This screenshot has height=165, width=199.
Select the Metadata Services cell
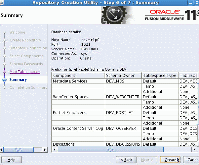coord(78,81)
